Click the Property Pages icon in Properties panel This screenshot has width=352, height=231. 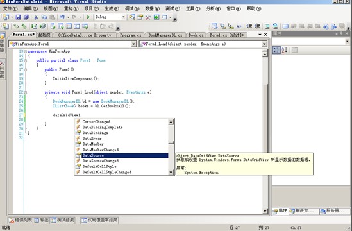[294, 50]
